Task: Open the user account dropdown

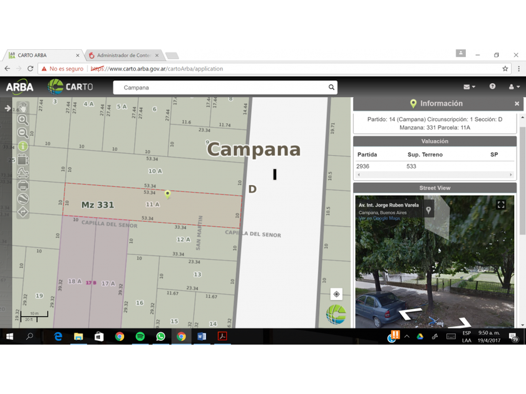Action: [x=513, y=87]
